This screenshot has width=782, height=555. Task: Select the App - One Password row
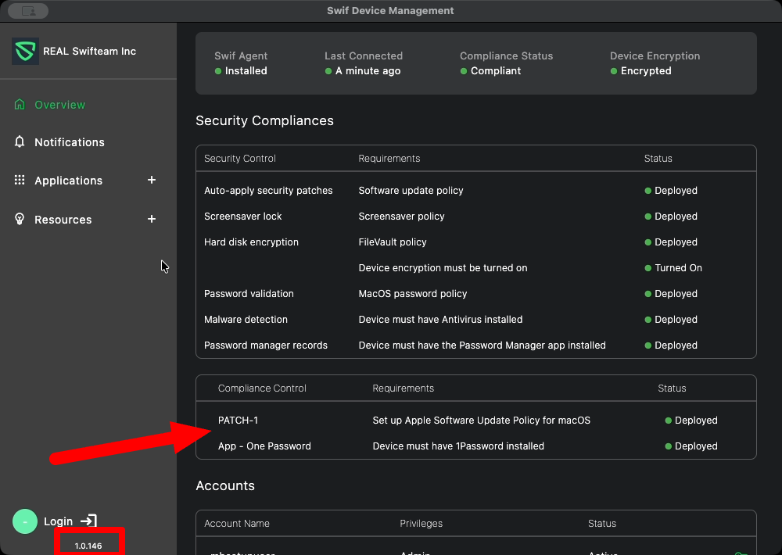click(264, 446)
